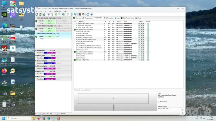216x121 pixels.
Task: Toggle Enable checkbox for Unsafe Shutdown Count
Action: (148, 42)
